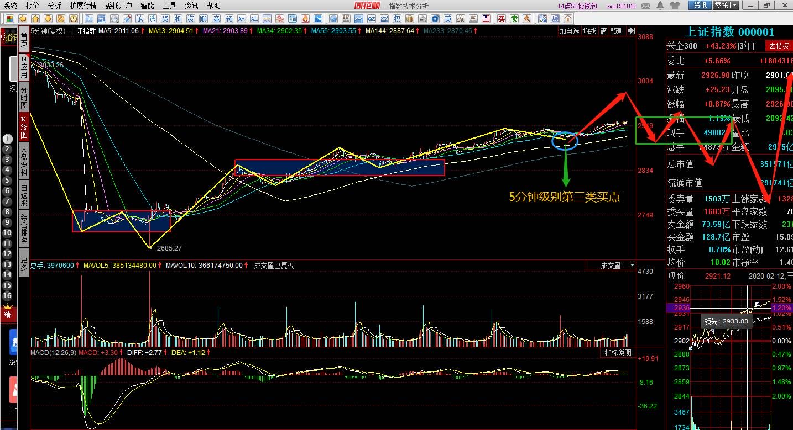Open the 分析 menu
The width and height of the screenshot is (793, 430).
pyautogui.click(x=54, y=6)
